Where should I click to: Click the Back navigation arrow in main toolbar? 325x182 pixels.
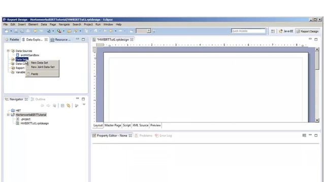(x=111, y=31)
